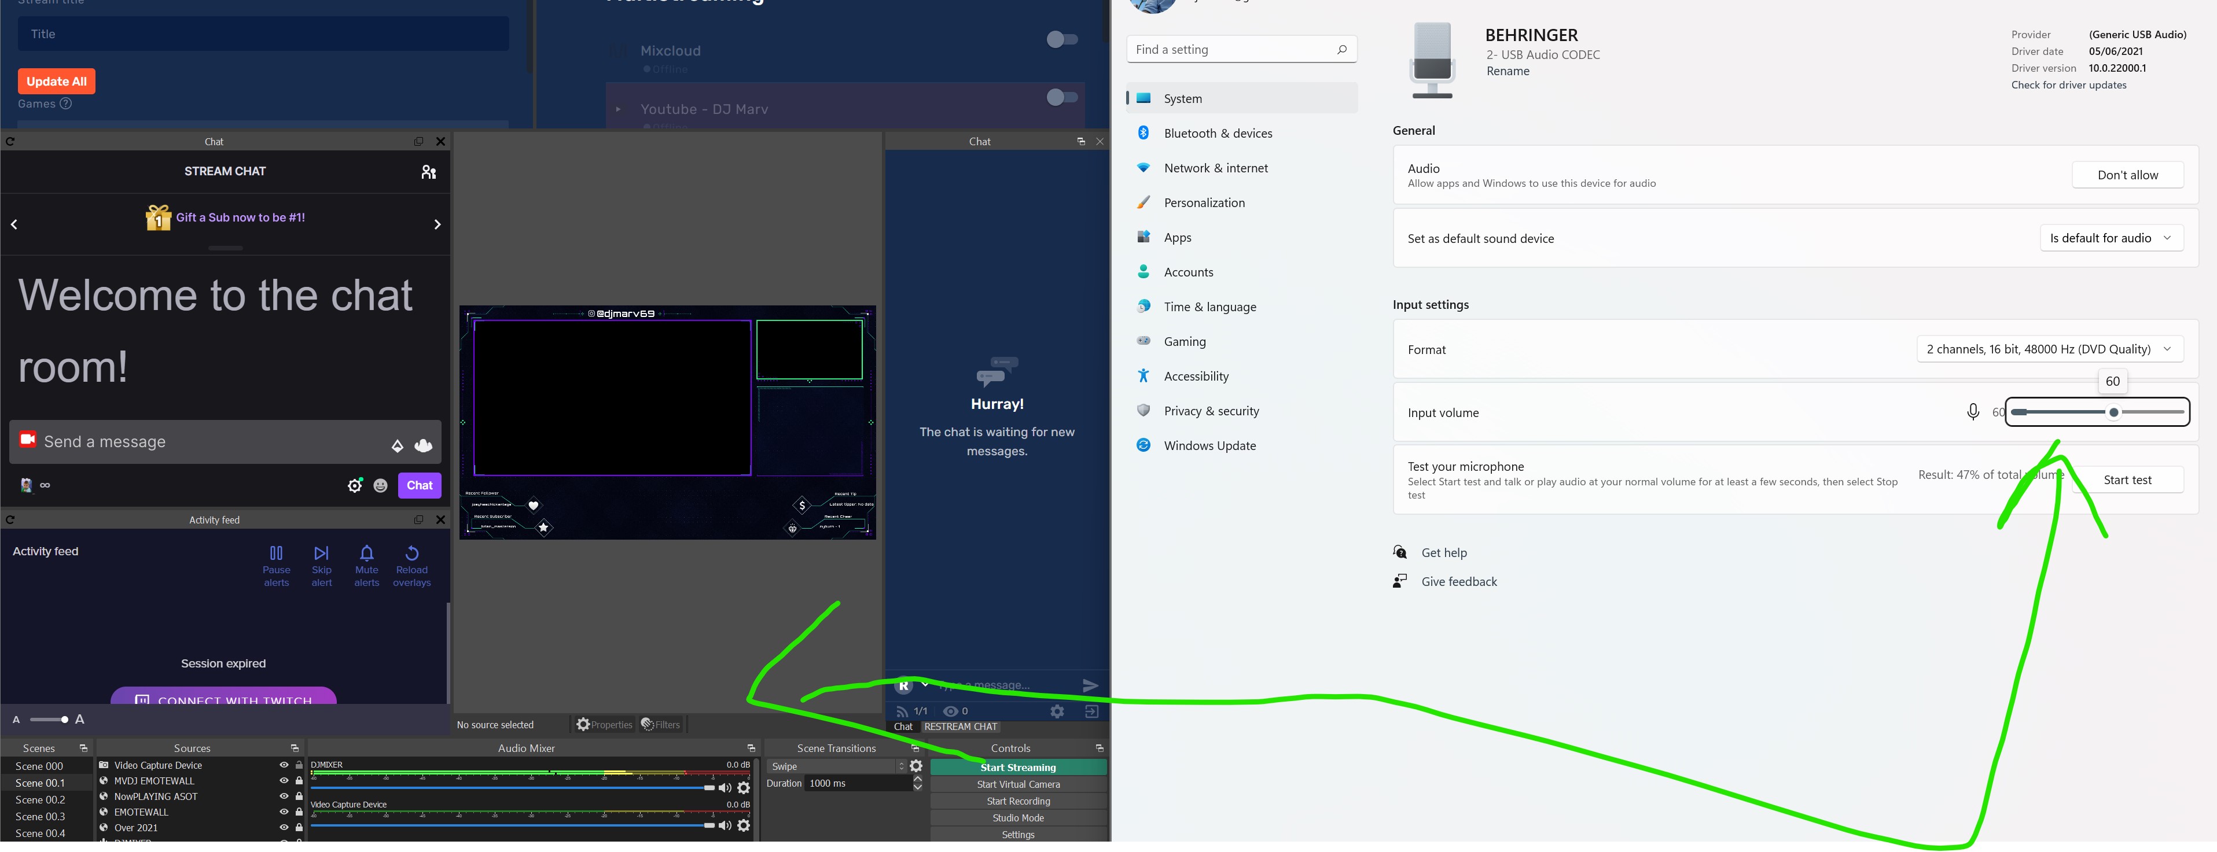Click Start Recording button

1018,801
